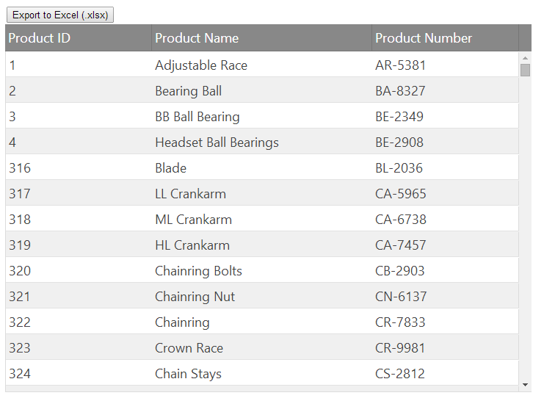Select product number CA-7457
Viewport: 544px width, 401px height.
tap(400, 245)
